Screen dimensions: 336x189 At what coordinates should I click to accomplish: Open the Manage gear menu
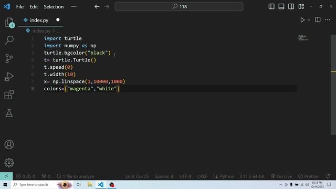(x=9, y=163)
